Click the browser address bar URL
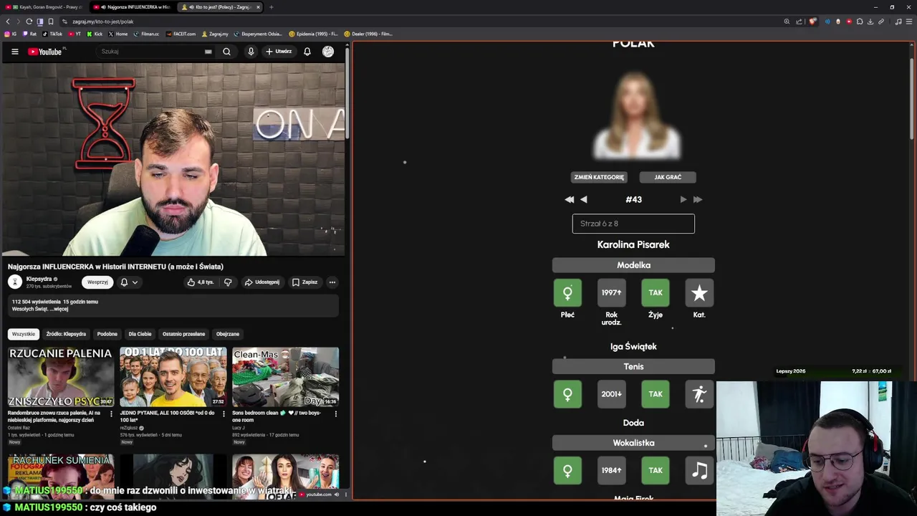Screen dimensions: 917x516 103,21
